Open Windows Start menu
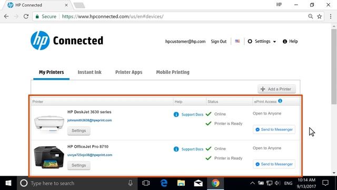The image size is (337, 190). 8,183
